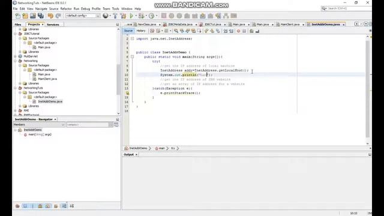The image size is (384, 216).
Task: Run the project with green arrow
Action: 131,16
